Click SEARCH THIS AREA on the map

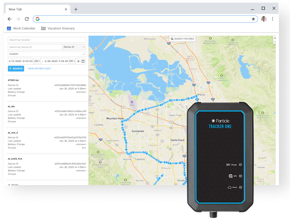[x=182, y=39]
